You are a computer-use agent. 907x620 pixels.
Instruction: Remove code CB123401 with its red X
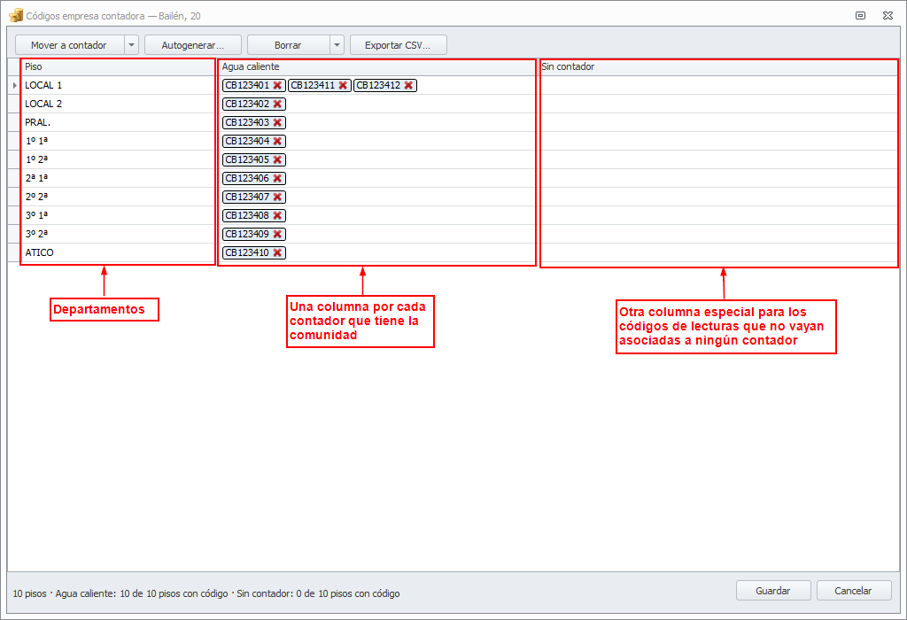(277, 85)
